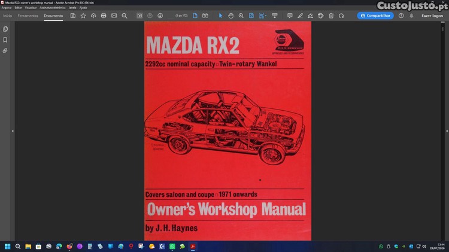Viewport: 449px width, 252px height.
Task: Switch to the Ferramentas tab
Action: tap(28, 16)
